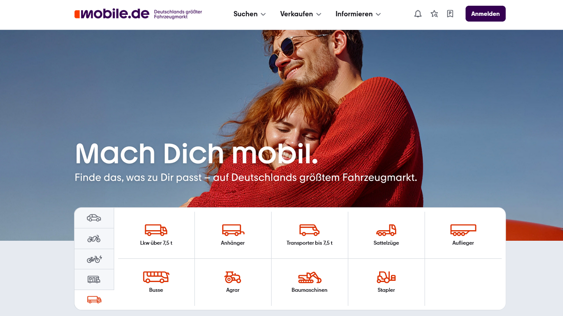
Task: Open the notifications bell icon
Action: coord(418,14)
